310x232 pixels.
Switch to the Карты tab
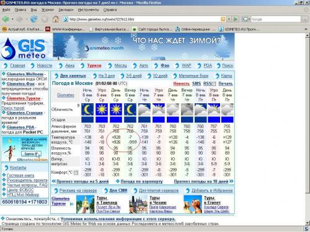pyautogui.click(x=226, y=75)
